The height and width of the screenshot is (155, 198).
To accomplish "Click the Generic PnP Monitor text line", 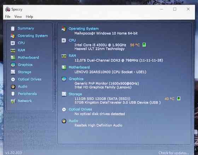I will (107, 83).
